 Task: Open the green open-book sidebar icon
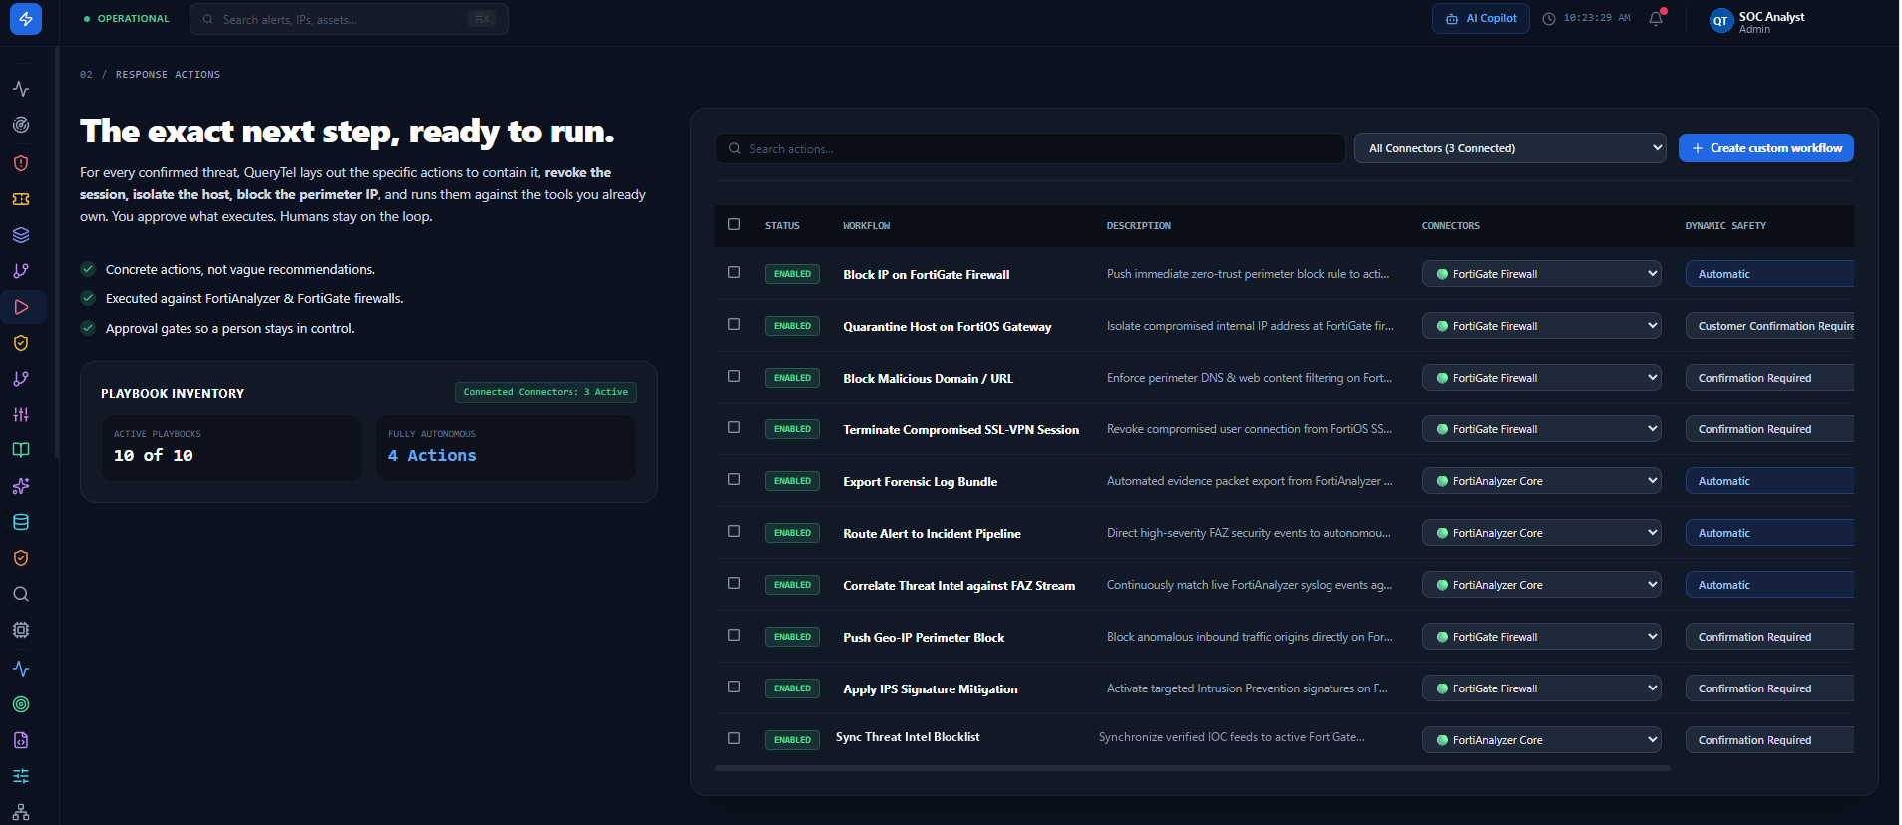pos(21,450)
